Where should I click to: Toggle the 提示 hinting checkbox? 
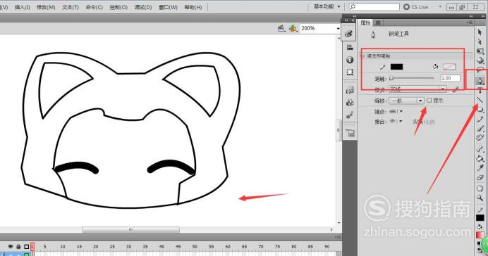[429, 101]
